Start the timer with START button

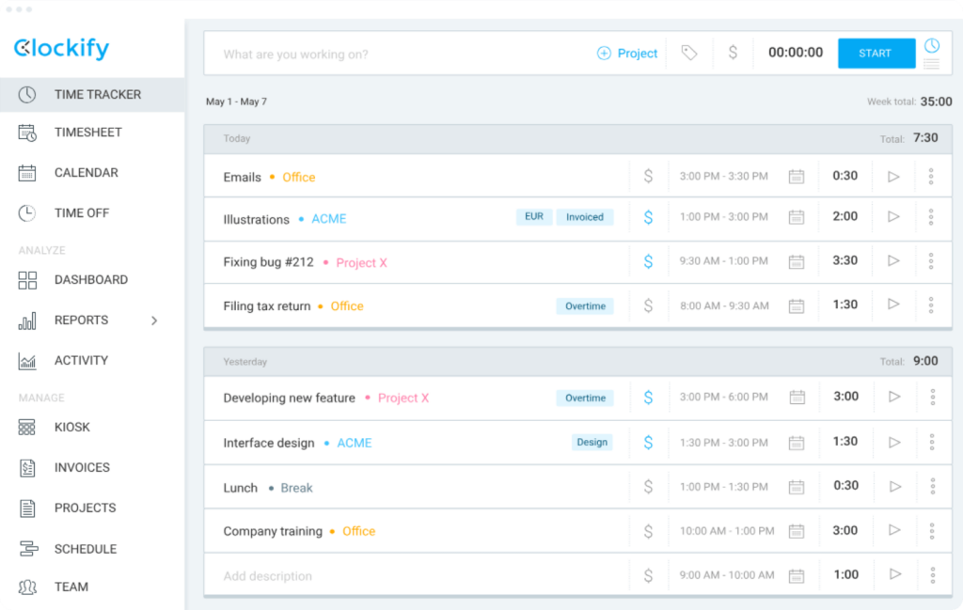point(876,54)
